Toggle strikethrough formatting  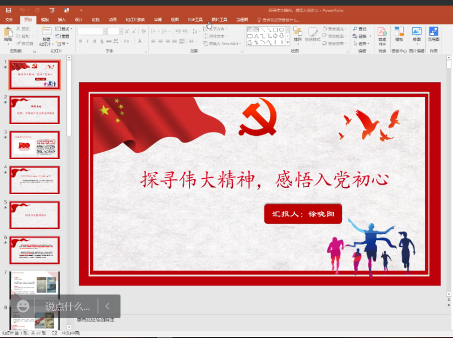[109, 41]
